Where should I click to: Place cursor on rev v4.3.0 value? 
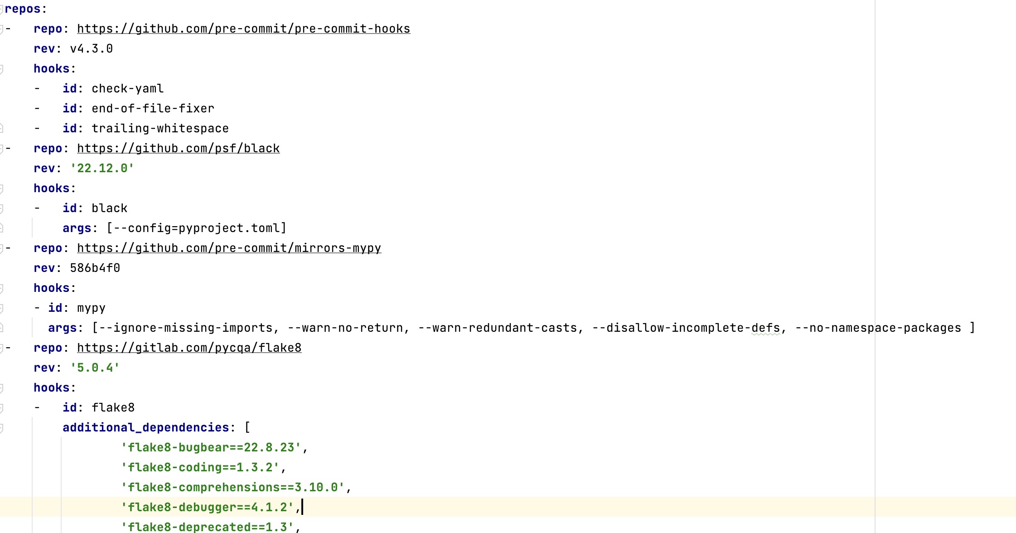(91, 49)
